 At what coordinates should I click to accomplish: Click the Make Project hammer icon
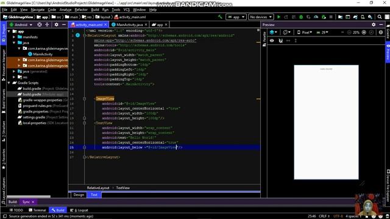[x=220, y=17]
